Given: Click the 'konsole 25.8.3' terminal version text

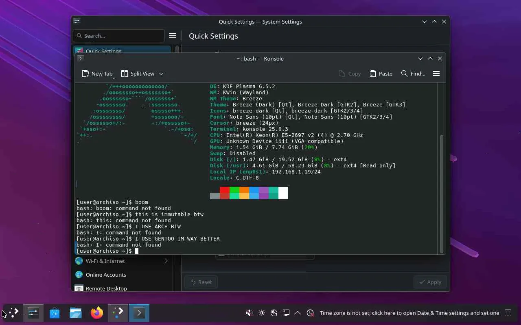Looking at the screenshot, I should pos(265,129).
